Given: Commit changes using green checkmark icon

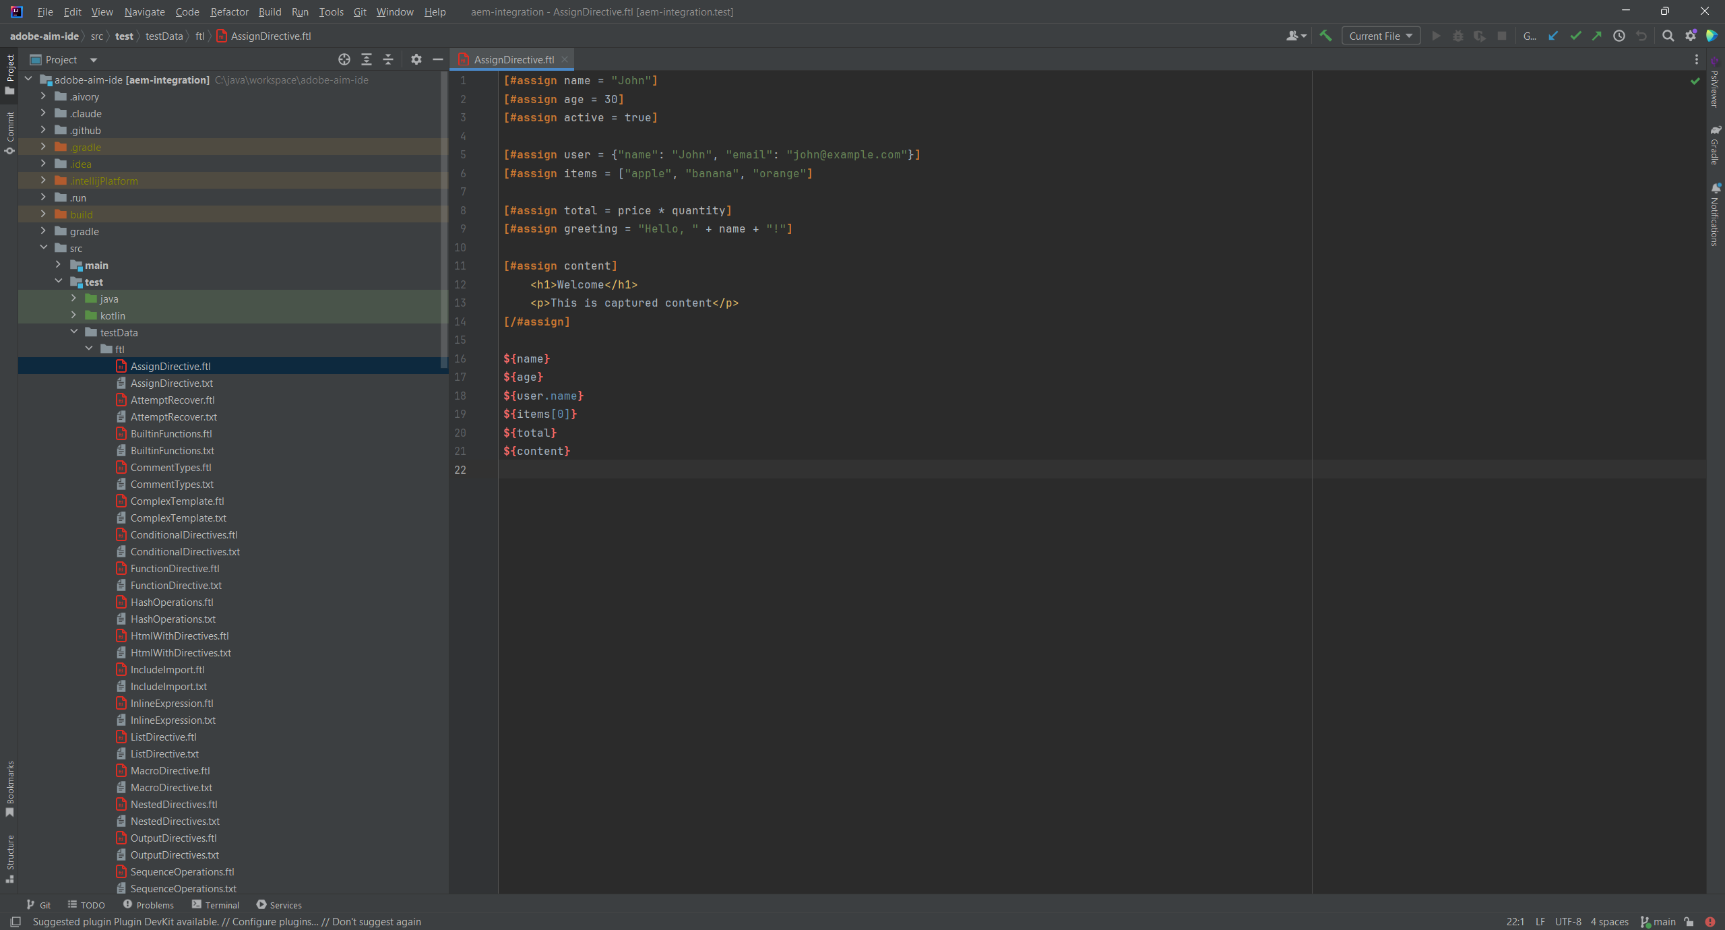Looking at the screenshot, I should click(1575, 36).
